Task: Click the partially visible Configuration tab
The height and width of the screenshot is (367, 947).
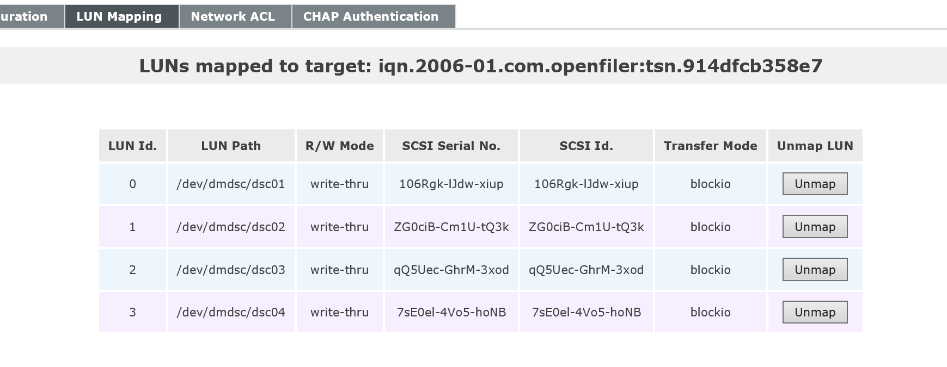Action: click(x=25, y=16)
